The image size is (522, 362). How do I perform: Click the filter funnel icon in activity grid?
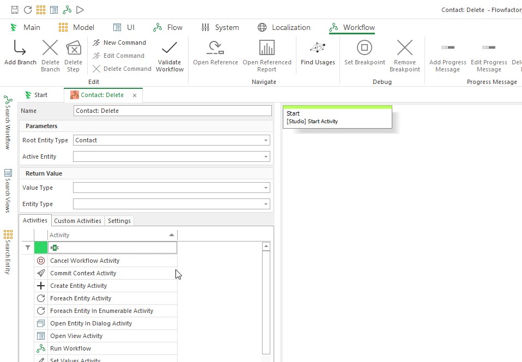[x=28, y=248]
